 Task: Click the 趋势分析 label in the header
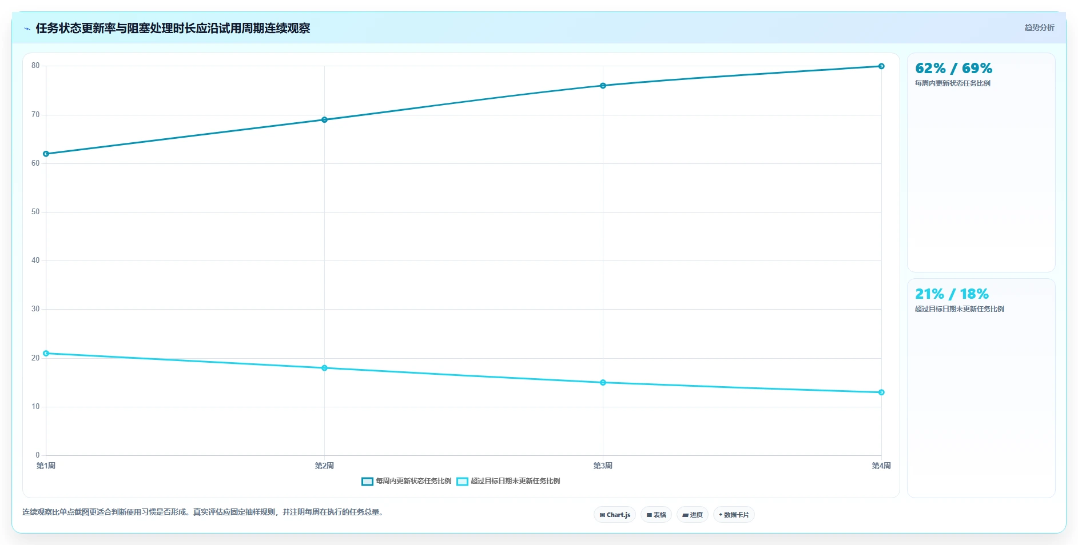1039,27
